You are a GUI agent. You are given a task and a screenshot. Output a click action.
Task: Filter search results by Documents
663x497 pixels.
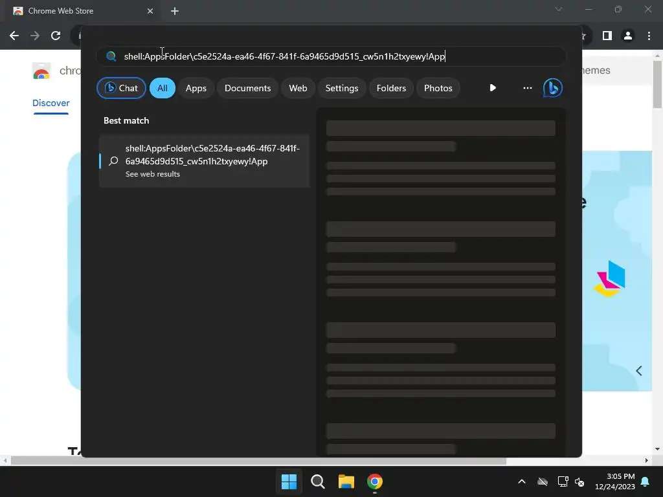[247, 88]
